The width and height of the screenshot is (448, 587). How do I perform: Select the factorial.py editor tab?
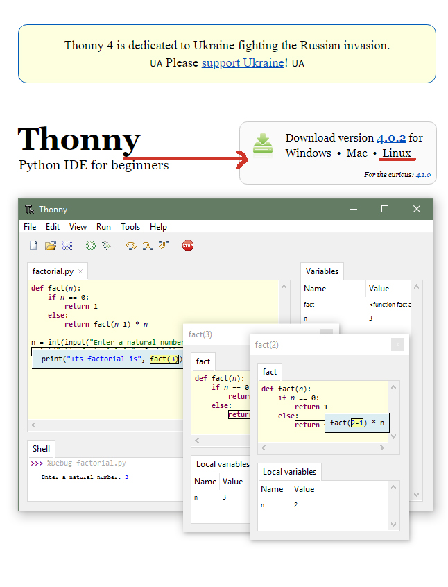point(53,271)
